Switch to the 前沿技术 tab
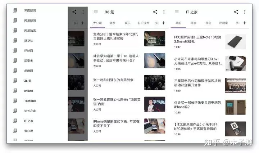The height and width of the screenshot is (153, 259). coord(144,23)
